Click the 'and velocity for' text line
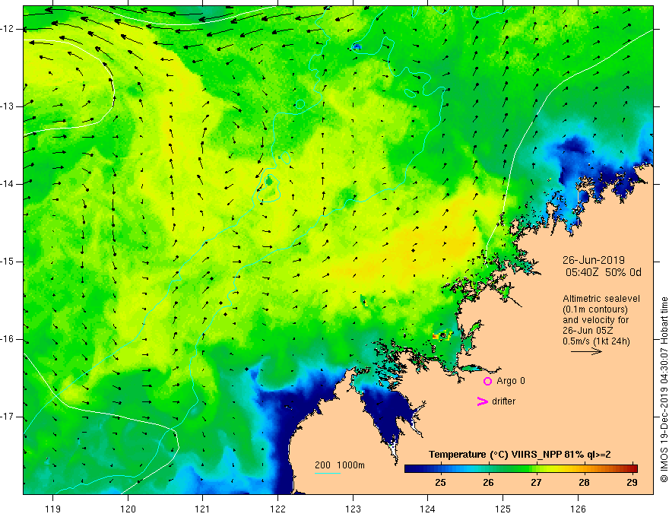Screen dimensions: 669x517 point(595,320)
